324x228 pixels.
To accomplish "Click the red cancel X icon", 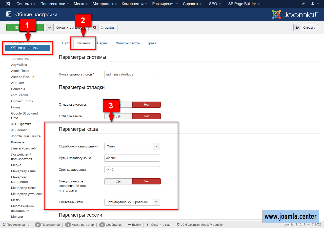I will tap(95, 28).
